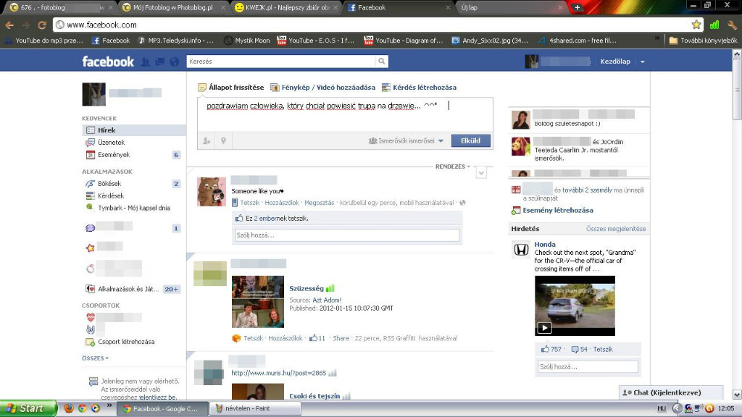Switch to the KWEJK.pl browser tab
The width and height of the screenshot is (742, 417).
pos(287,7)
